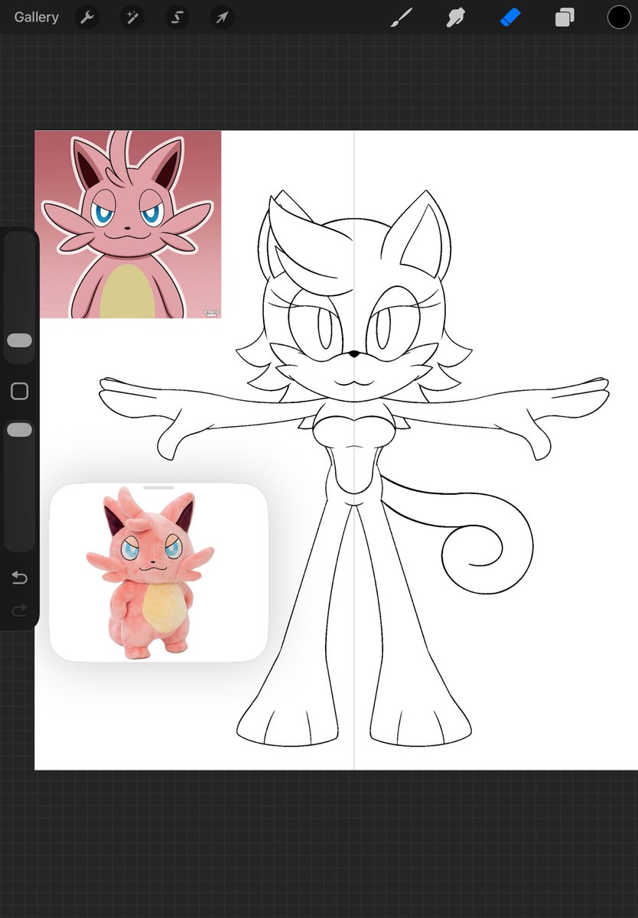This screenshot has height=918, width=638.
Task: Select the Brush tool
Action: [401, 17]
